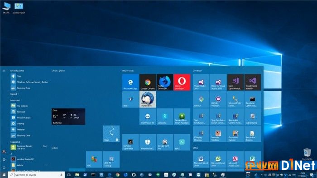Open the Lenovo Moto Smart Assistant tile
317x178 pixels.
click(182, 117)
